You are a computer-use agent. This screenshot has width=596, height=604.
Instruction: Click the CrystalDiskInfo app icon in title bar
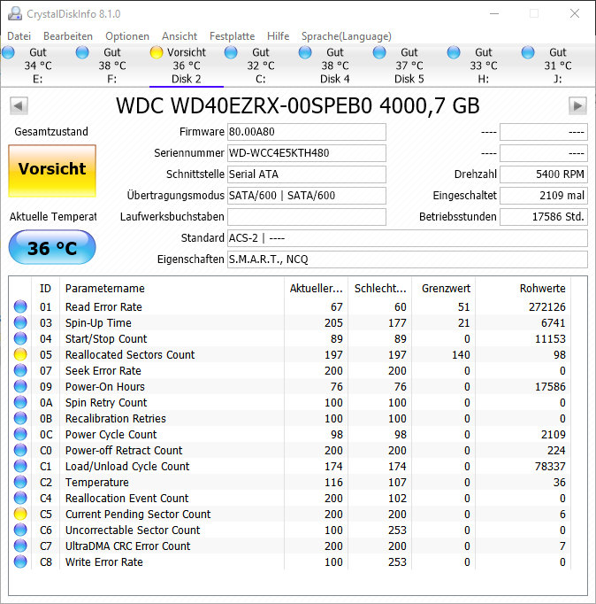pos(15,14)
